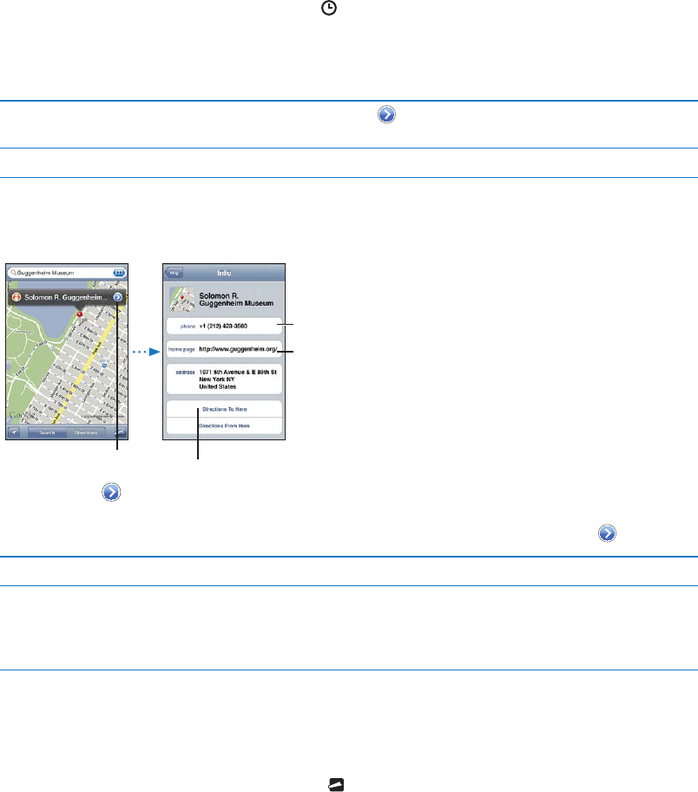Viewport: 698px width, 792px height.
Task: Tap the address row 1071 5th Avenue
Action: 224,379
